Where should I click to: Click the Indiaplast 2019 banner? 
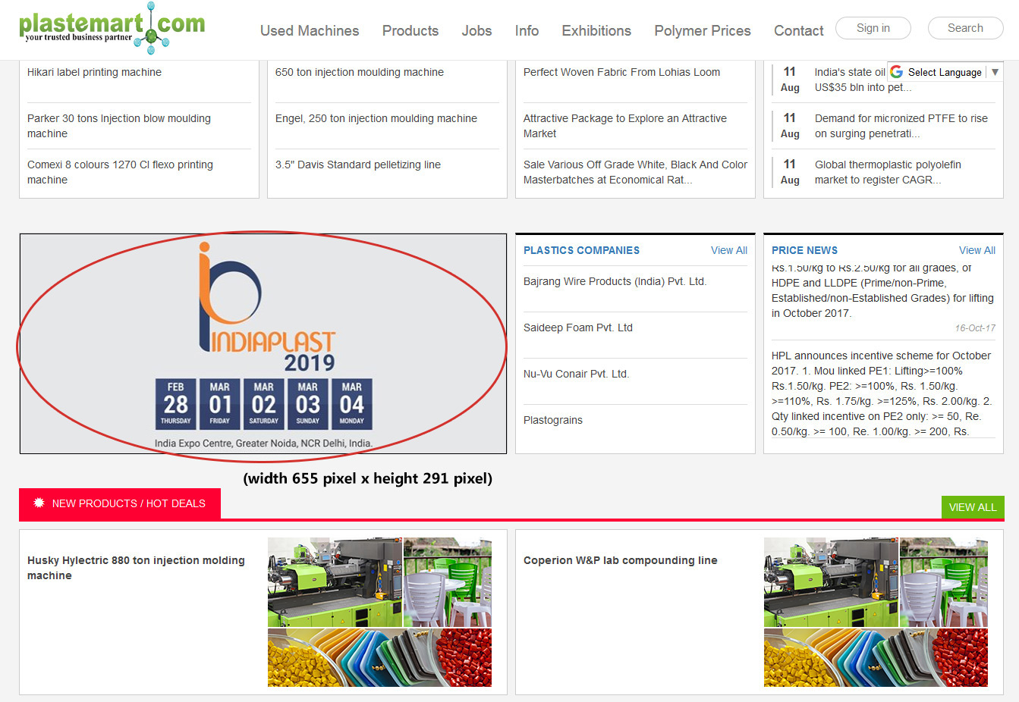point(263,343)
